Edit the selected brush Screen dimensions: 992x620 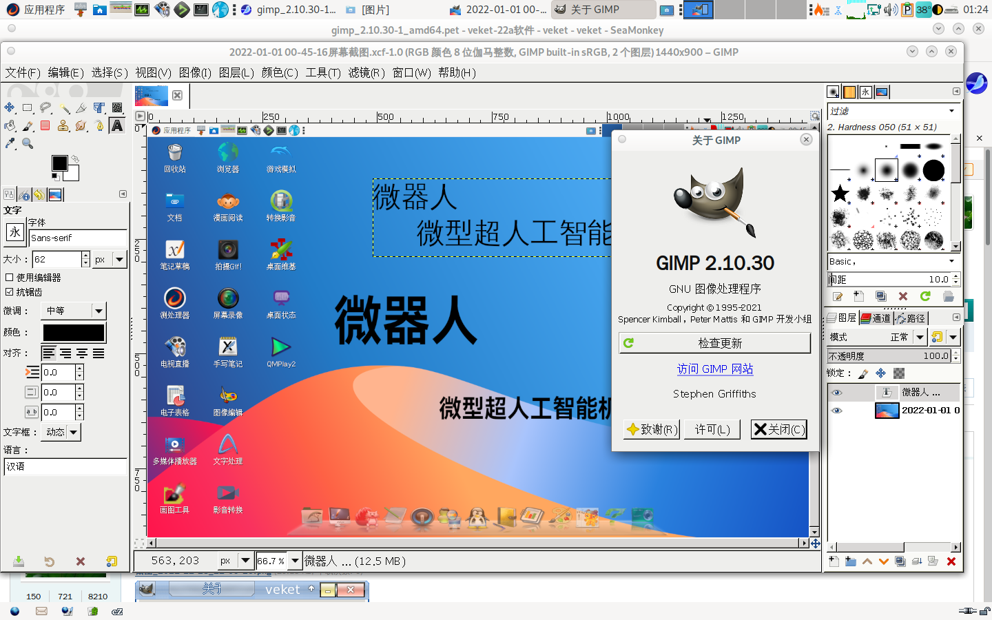tap(838, 296)
